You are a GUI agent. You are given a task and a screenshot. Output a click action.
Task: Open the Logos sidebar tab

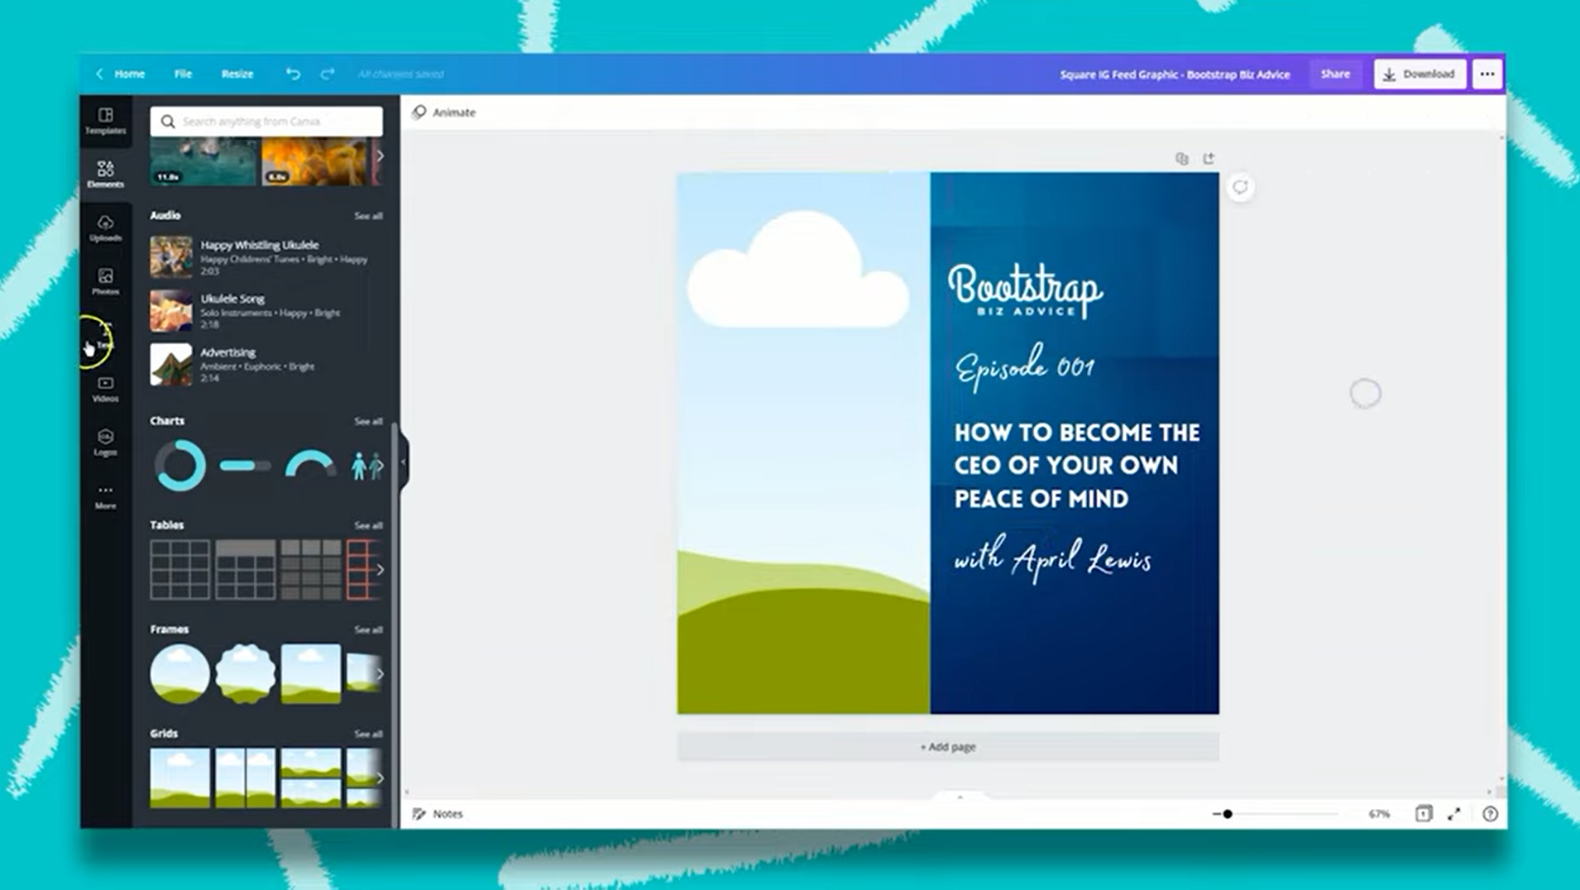(x=106, y=443)
